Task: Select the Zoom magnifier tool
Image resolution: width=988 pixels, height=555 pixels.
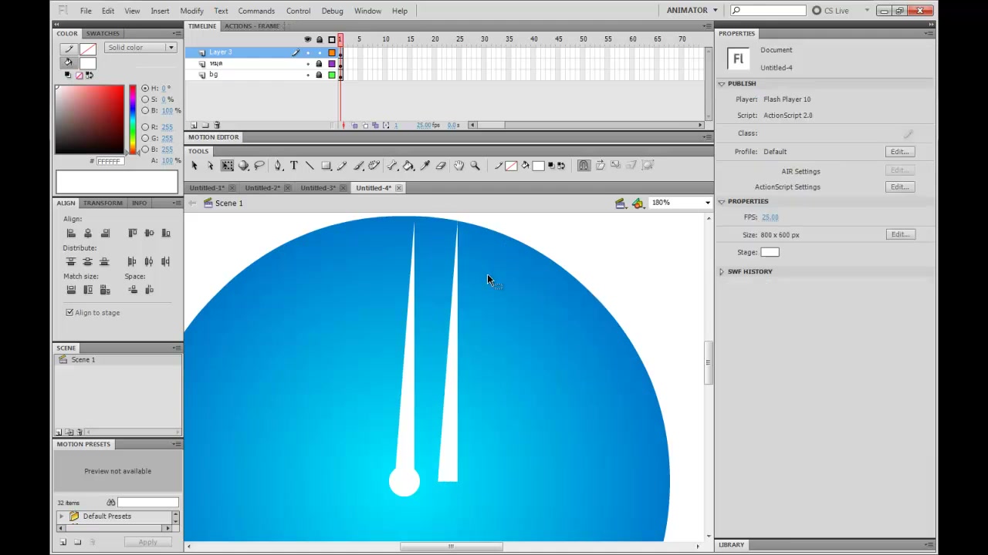Action: click(475, 166)
